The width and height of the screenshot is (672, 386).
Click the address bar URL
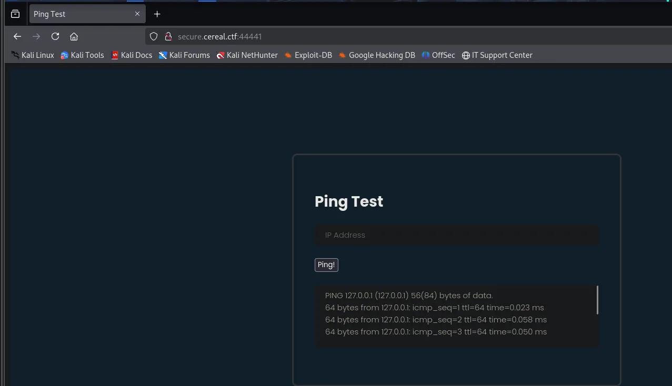(x=220, y=36)
